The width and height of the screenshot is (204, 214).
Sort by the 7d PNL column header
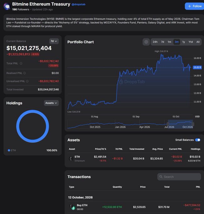point(119,149)
